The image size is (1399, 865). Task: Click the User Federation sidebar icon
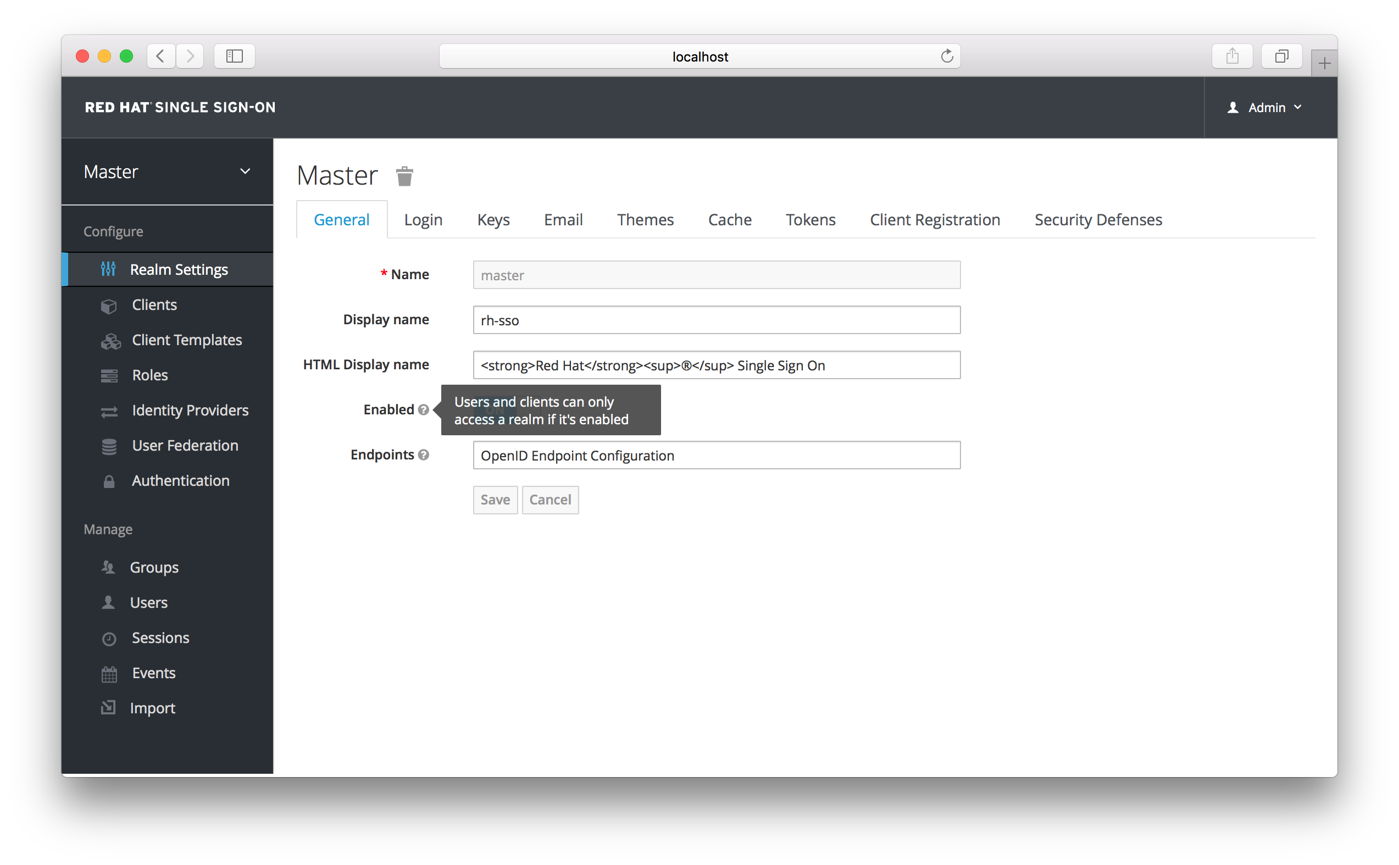coord(108,446)
